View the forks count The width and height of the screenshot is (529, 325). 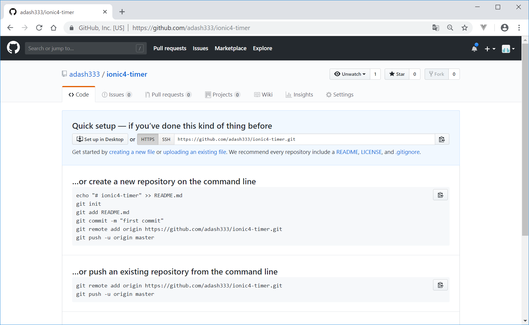point(454,74)
